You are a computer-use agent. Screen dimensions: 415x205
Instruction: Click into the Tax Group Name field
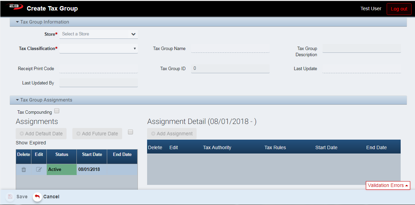pyautogui.click(x=230, y=48)
